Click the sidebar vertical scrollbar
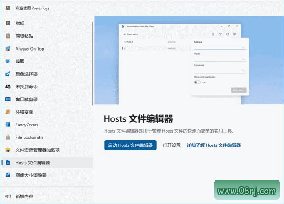This screenshot has height=204, width=284. 92,63
